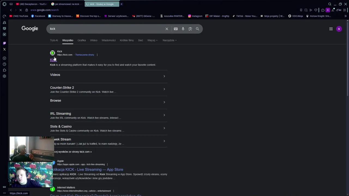Open History clock icon in sidebar

[4, 64]
